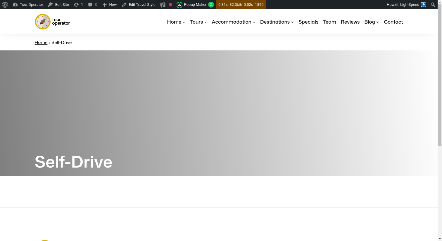442x241 pixels.
Task: Click the Yoast SEO icon
Action: pos(163,4)
